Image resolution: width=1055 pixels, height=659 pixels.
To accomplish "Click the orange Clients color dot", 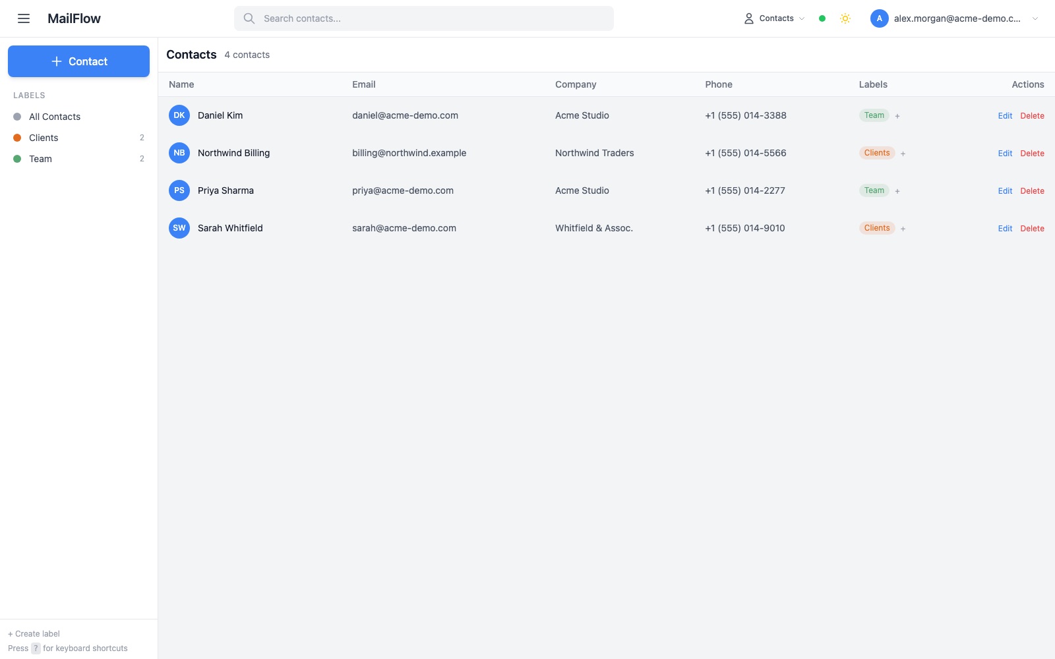I will point(17,138).
